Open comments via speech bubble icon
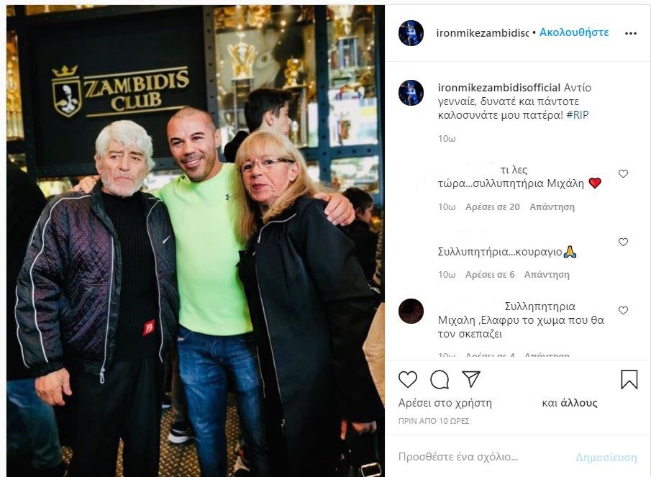This screenshot has width=651, height=477. pyautogui.click(x=440, y=379)
